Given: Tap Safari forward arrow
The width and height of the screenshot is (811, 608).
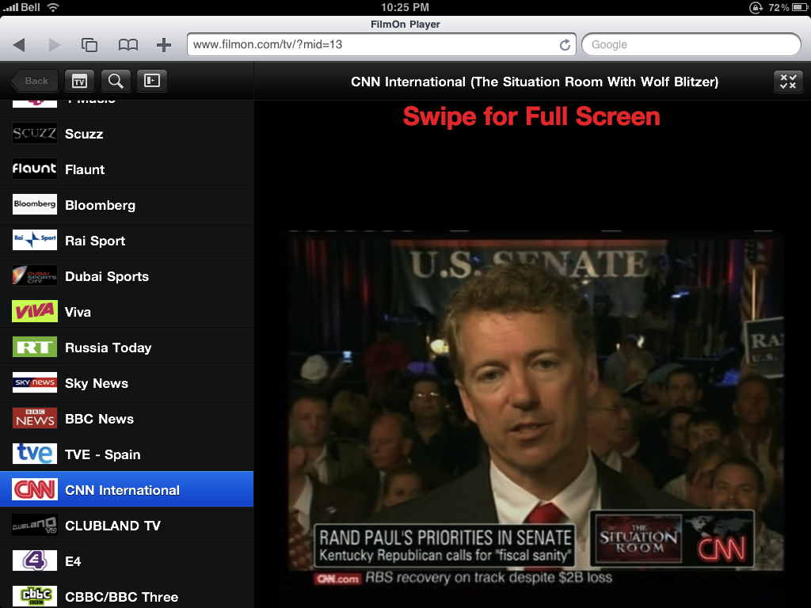Looking at the screenshot, I should (x=55, y=45).
